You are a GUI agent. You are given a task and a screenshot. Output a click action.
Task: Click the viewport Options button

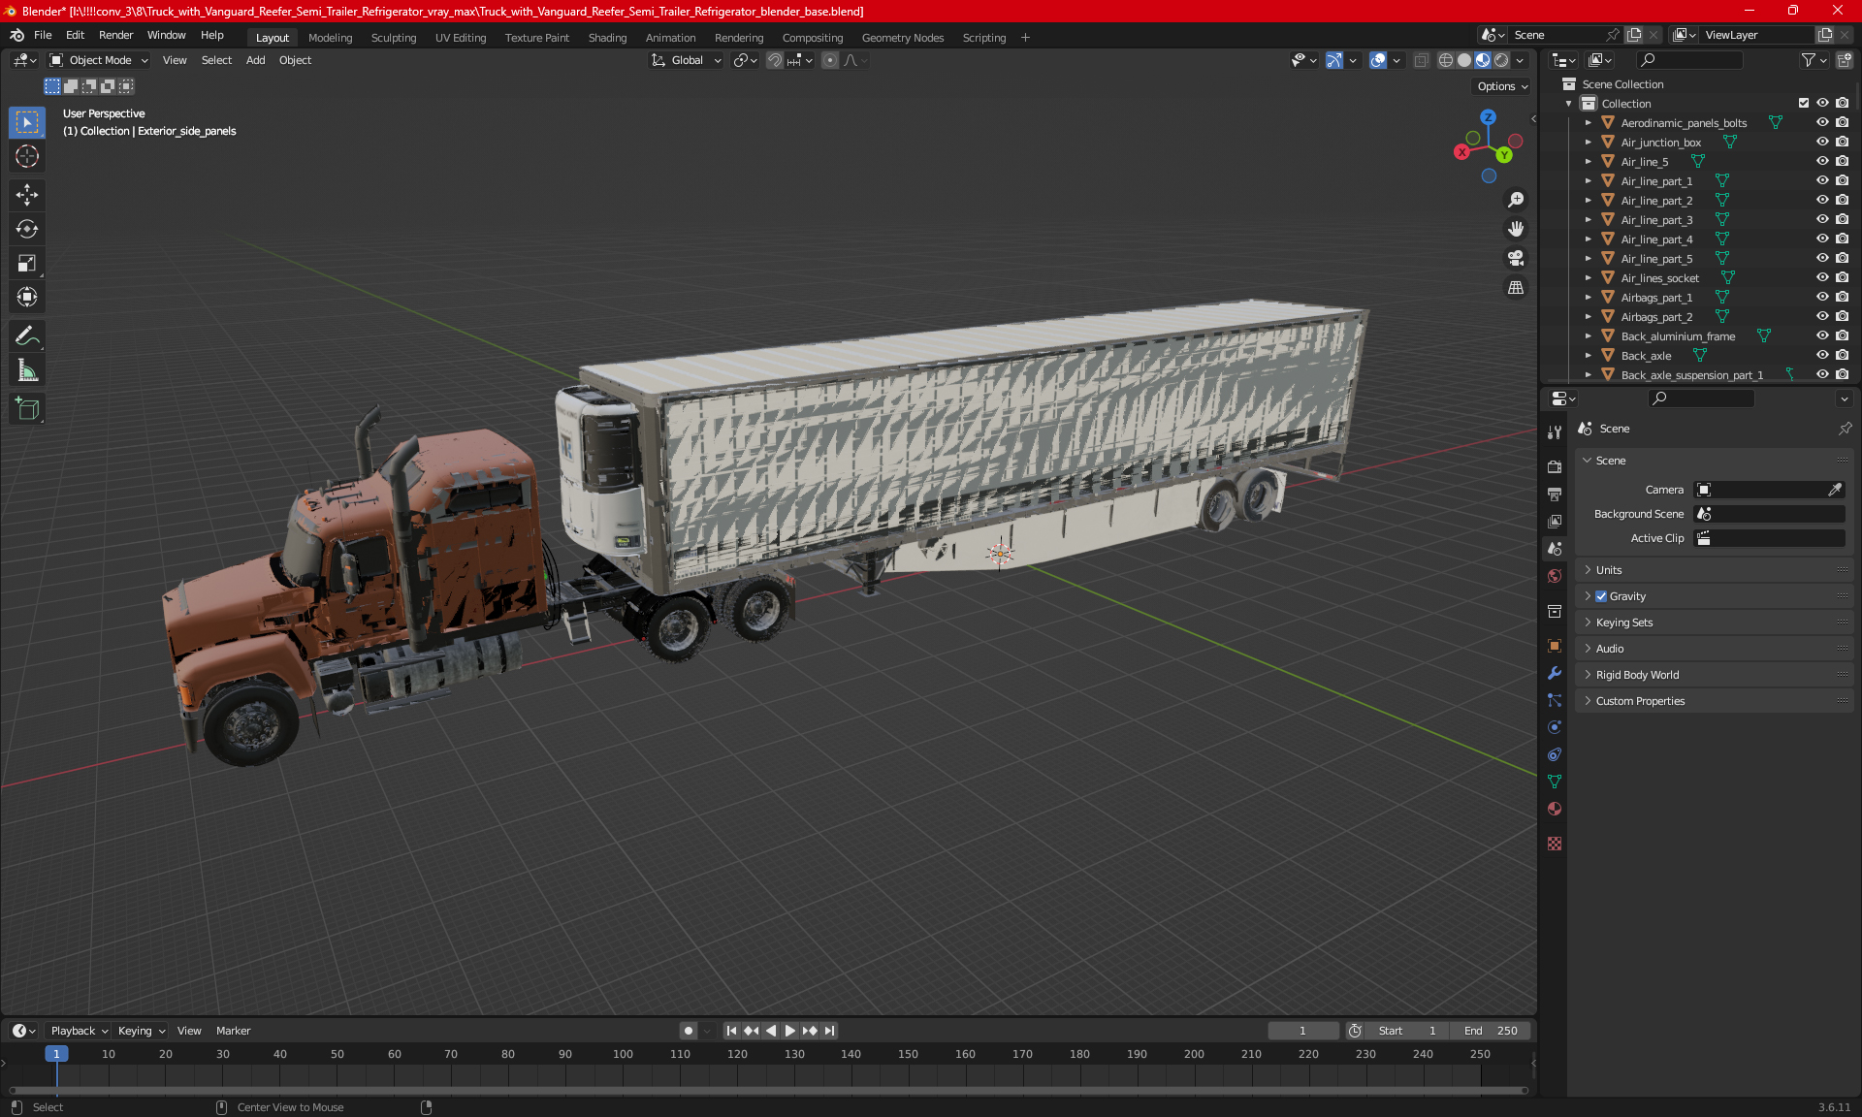pos(1501,86)
